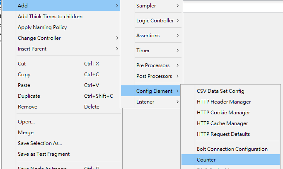
Task: Select Bolt Connection Configuration
Action: point(232,149)
